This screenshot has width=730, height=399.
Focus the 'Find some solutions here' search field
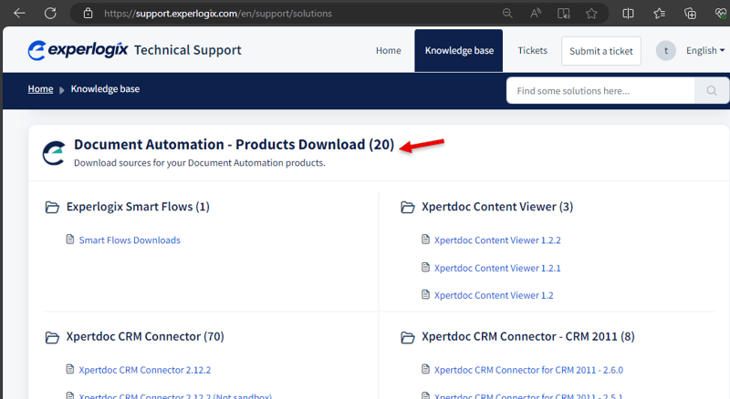point(600,91)
